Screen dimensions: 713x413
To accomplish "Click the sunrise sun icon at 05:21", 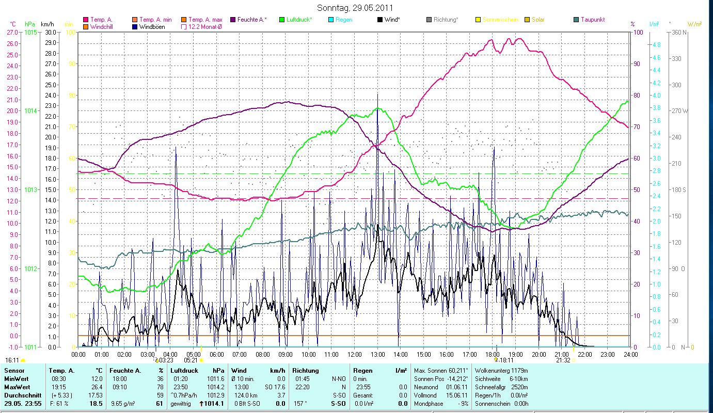I will pos(201,360).
